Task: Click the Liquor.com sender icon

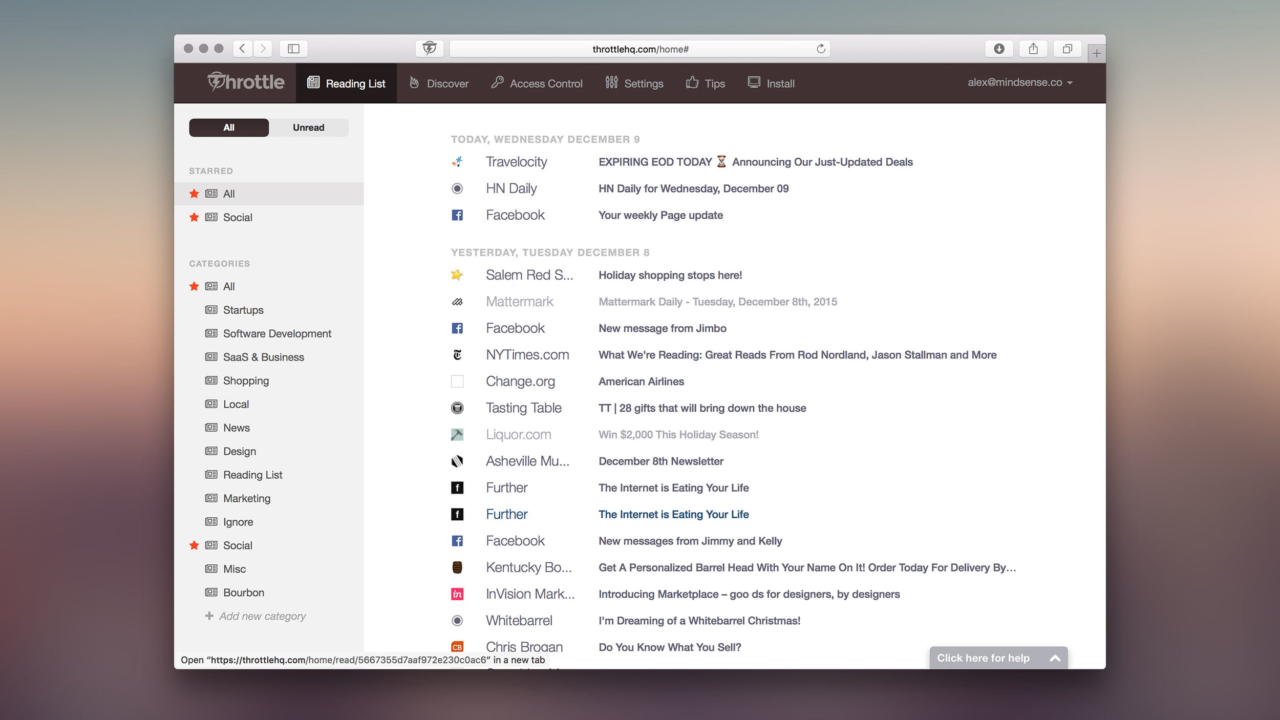Action: [457, 435]
